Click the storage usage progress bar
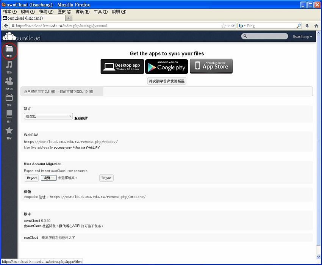Screen dimensions: 322x265 167,91
